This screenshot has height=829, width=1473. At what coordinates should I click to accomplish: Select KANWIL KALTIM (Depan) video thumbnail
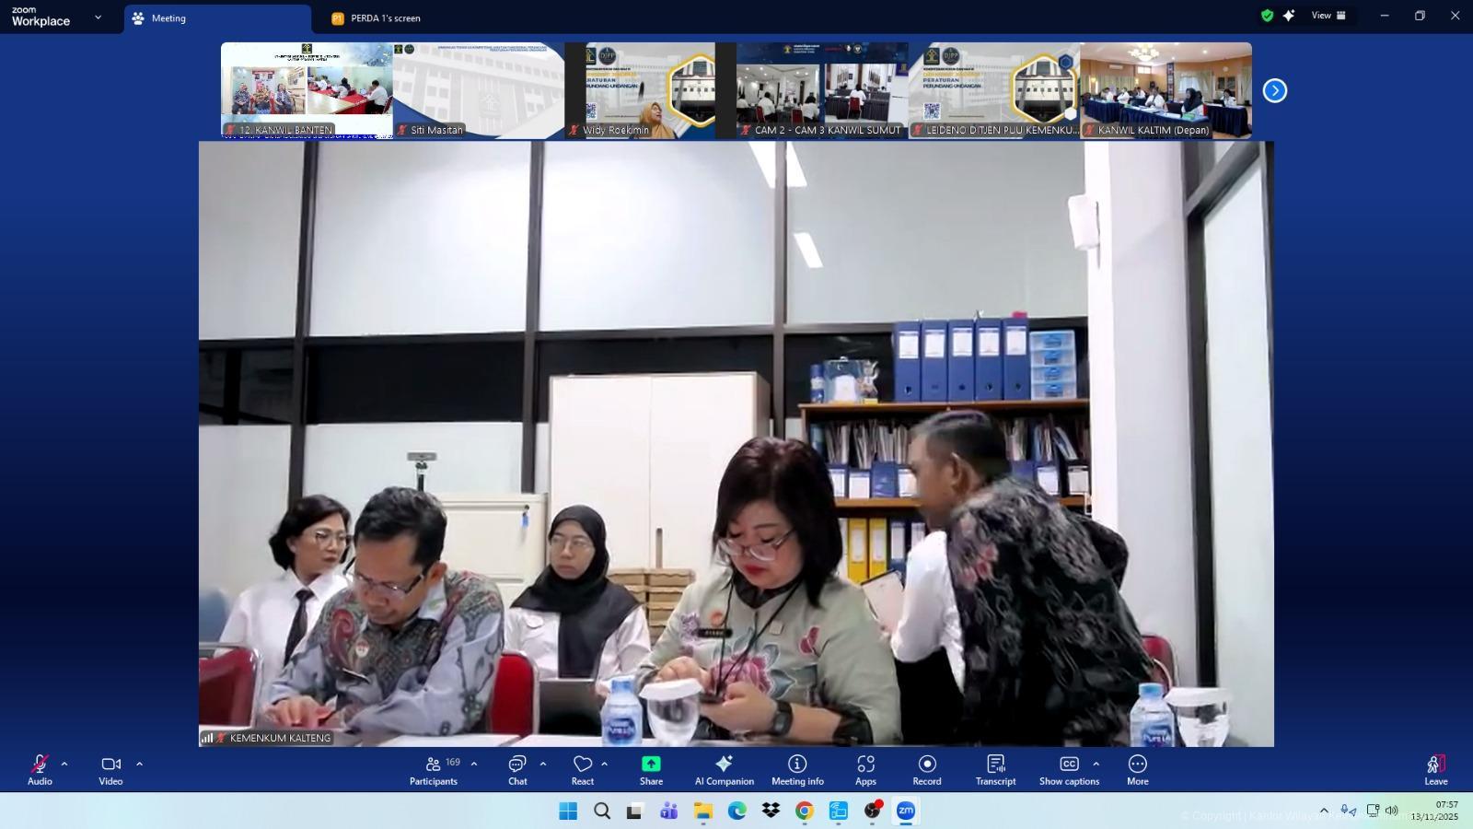[1166, 90]
